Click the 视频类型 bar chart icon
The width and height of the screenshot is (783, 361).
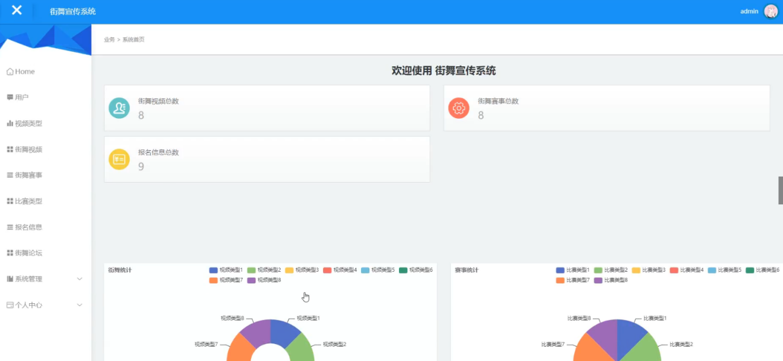(10, 124)
